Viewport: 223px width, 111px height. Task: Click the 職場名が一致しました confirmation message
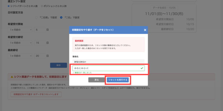pos(82,73)
